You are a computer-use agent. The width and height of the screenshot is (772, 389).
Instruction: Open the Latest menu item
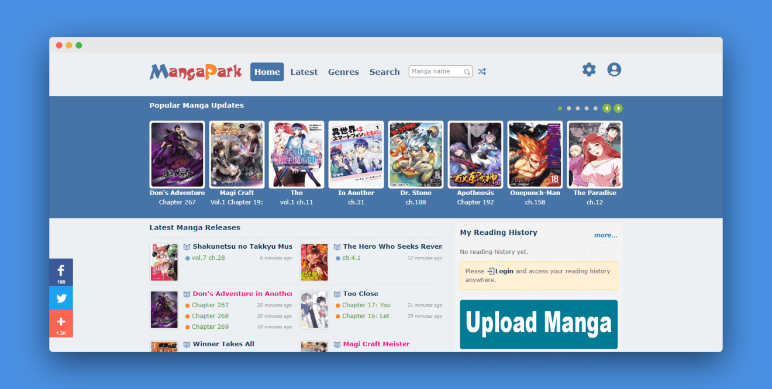[304, 72]
